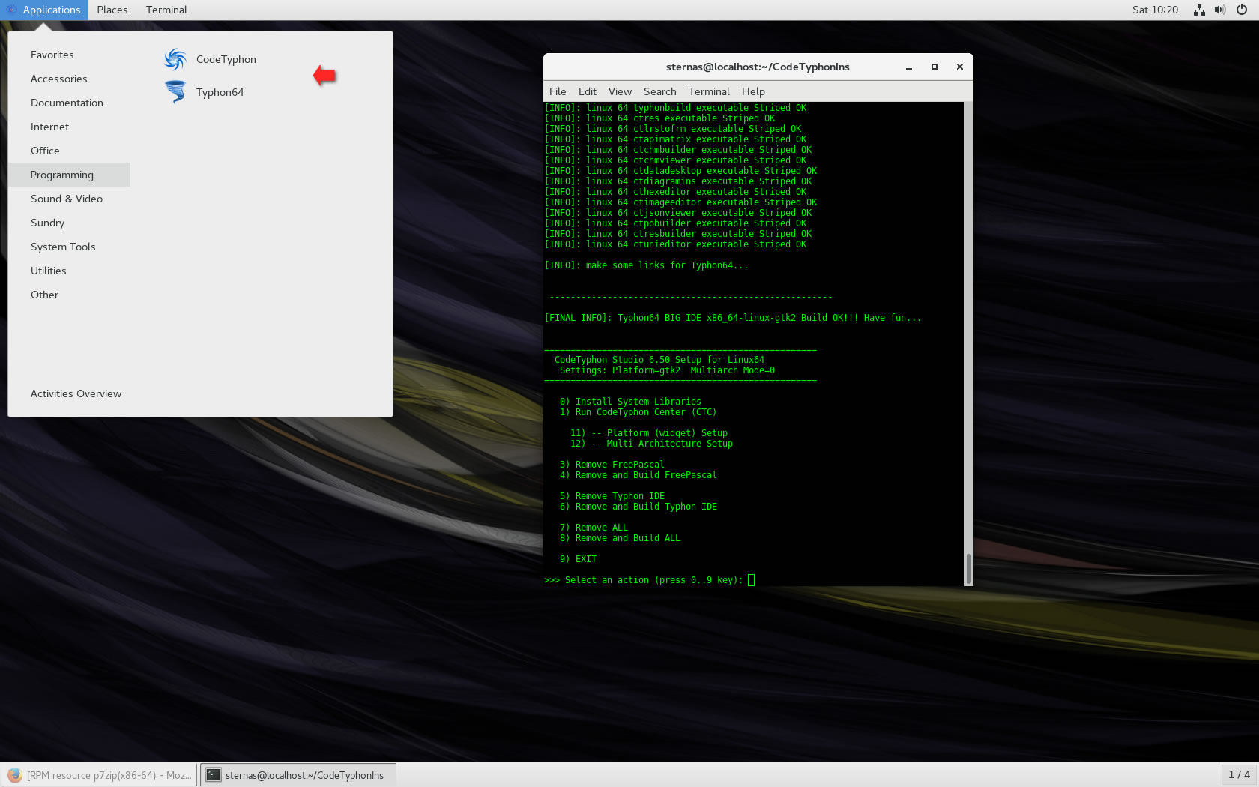
Task: Click terminal icon in bottom taskbar
Action: 214,775
